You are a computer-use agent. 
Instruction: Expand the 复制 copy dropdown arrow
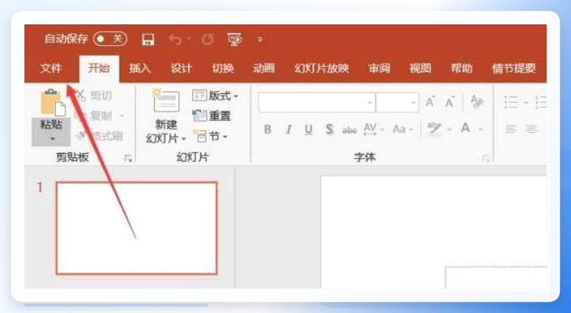122,116
